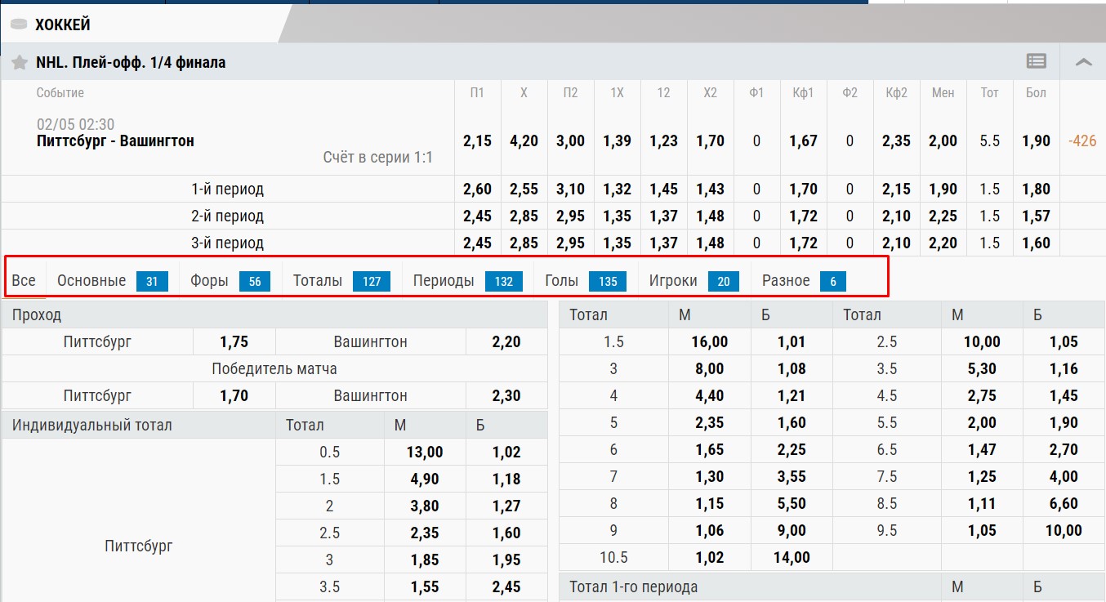The width and height of the screenshot is (1106, 602).
Task: Choose total 10.5 over 14,00
Action: click(792, 557)
